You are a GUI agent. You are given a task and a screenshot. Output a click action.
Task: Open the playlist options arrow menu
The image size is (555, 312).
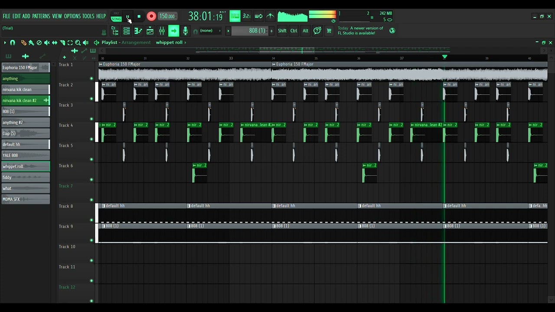point(5,42)
